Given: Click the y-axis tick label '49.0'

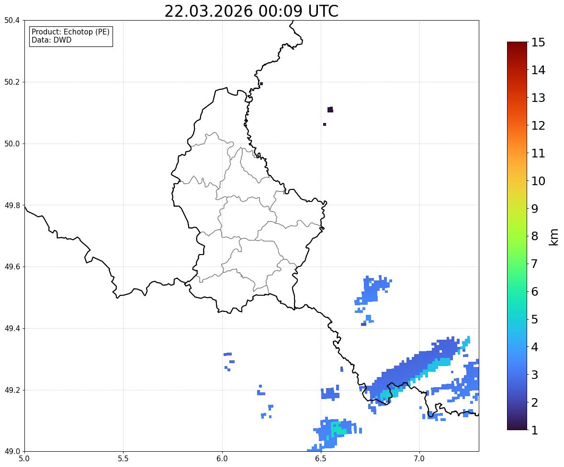Looking at the screenshot, I should click(12, 452).
